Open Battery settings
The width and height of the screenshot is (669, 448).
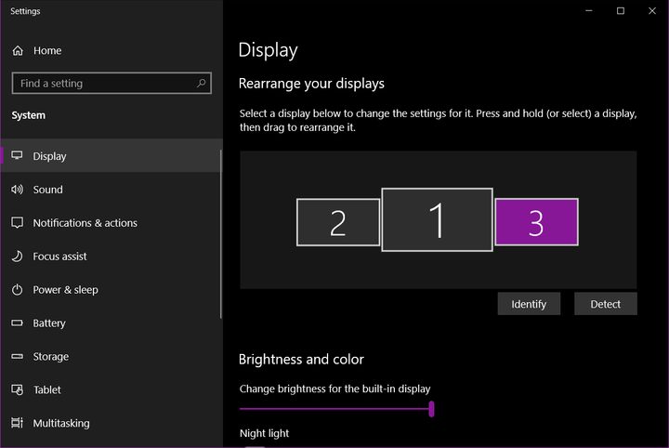tap(111, 323)
